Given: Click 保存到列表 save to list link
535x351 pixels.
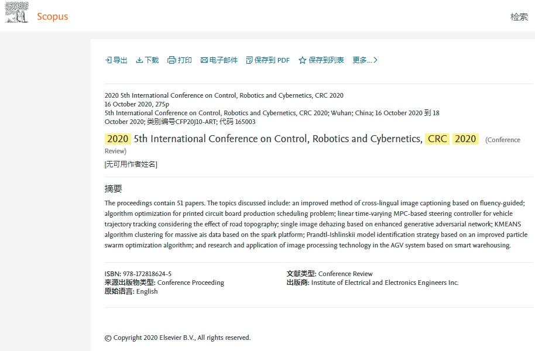Looking at the screenshot, I should [x=326, y=60].
